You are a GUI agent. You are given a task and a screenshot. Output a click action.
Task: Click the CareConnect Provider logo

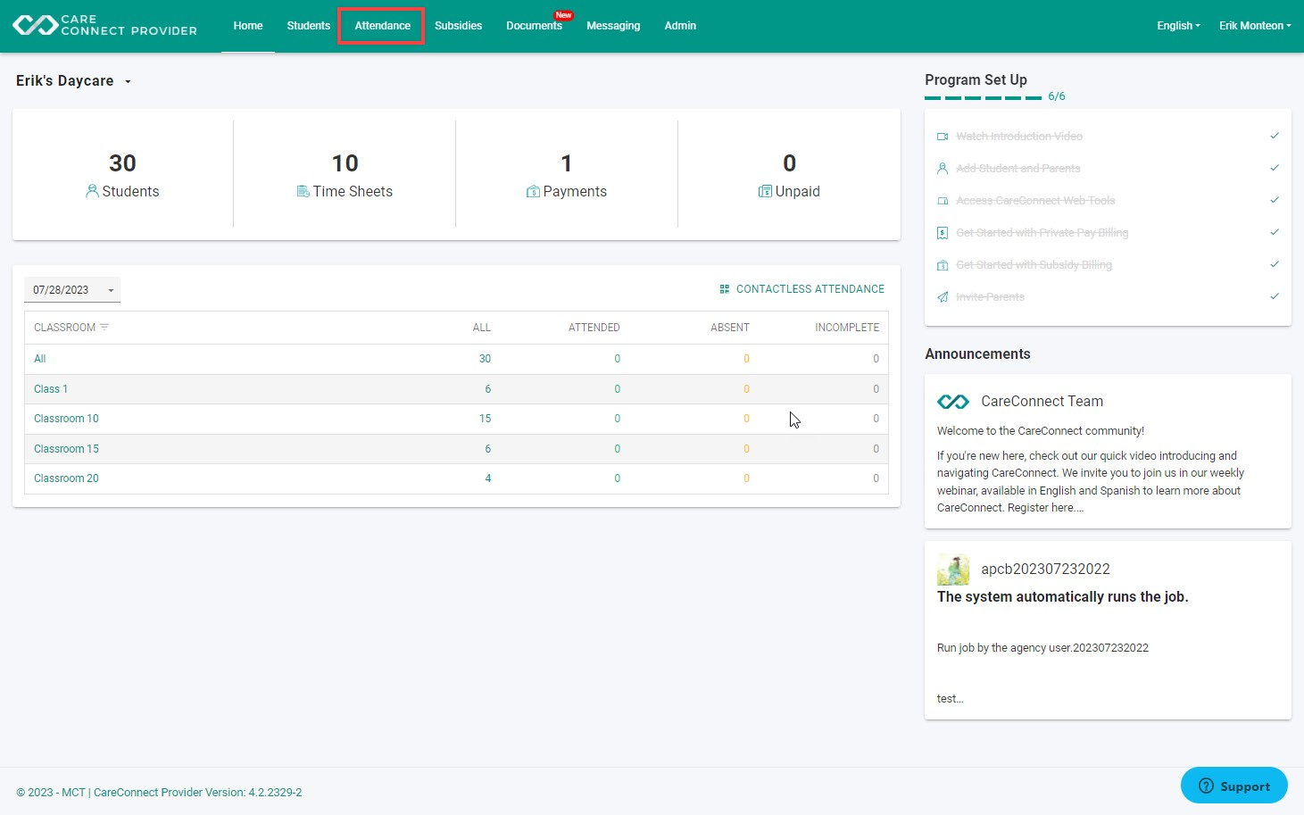coord(104,25)
